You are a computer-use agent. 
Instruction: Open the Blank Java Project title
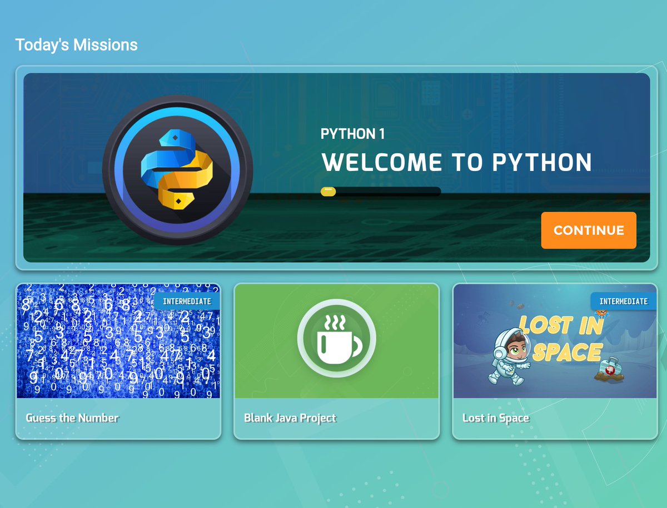(x=290, y=418)
